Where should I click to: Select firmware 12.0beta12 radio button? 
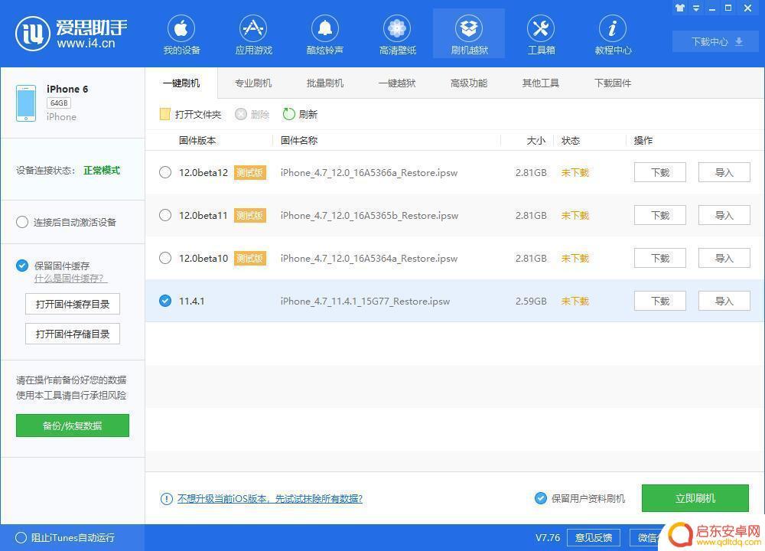pyautogui.click(x=165, y=172)
